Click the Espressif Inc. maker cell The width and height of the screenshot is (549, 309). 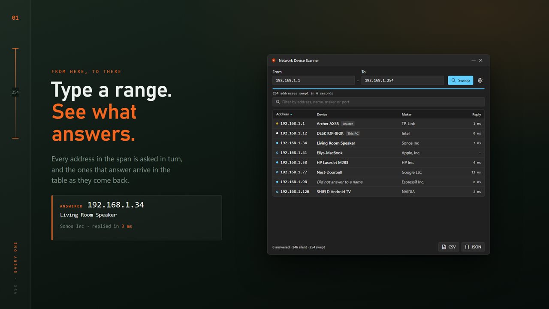point(413,182)
